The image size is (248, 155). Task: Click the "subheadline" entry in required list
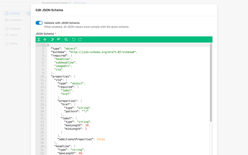[65, 63]
